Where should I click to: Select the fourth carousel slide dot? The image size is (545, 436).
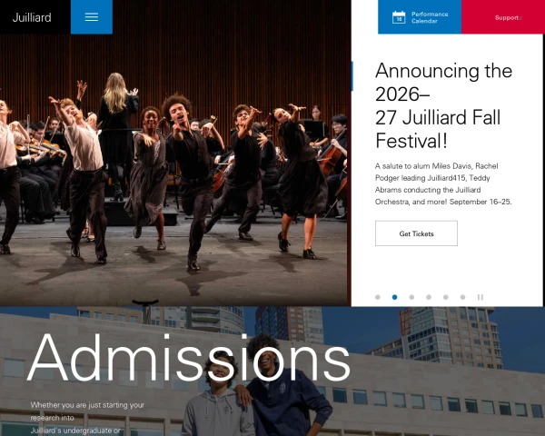tap(429, 297)
